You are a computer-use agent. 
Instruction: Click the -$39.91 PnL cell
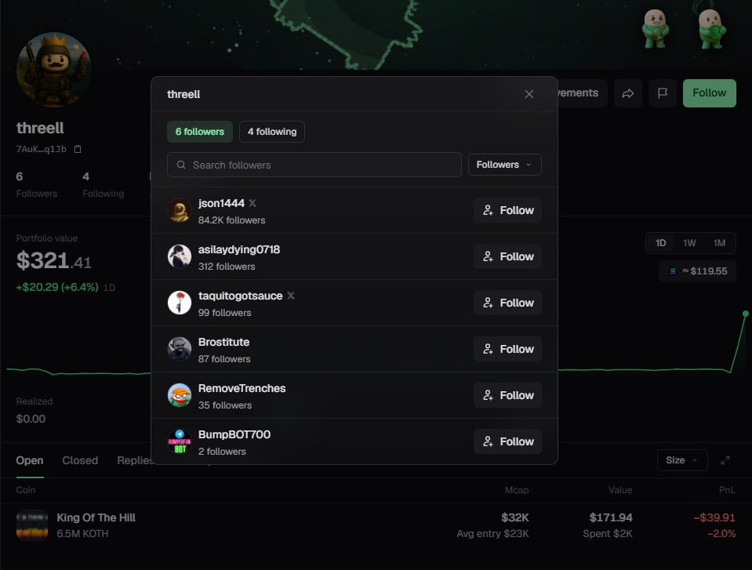point(714,517)
